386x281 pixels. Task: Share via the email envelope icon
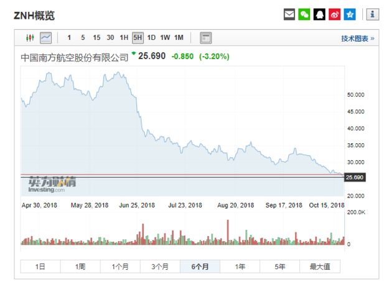click(289, 14)
